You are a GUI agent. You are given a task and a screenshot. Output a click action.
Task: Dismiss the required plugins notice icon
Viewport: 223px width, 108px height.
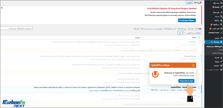[2, 8]
